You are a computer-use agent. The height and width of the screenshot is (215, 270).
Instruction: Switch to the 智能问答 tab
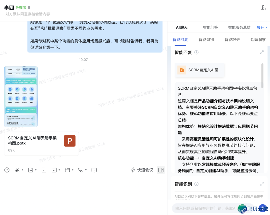[x=210, y=28]
